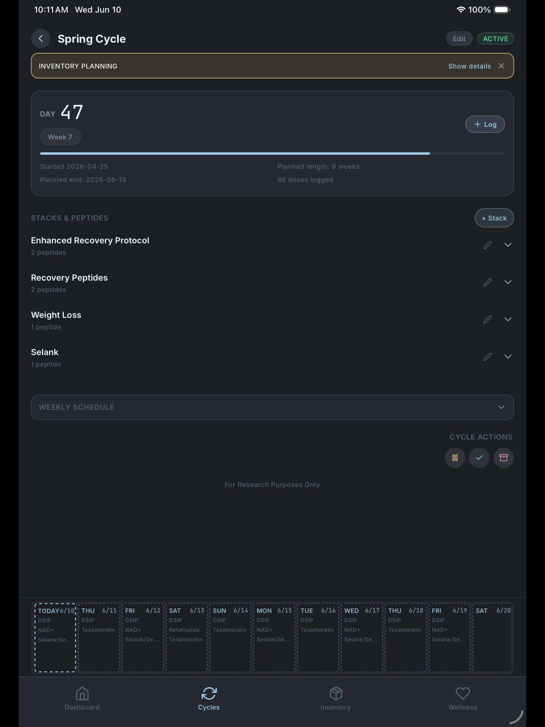The height and width of the screenshot is (727, 545).
Task: Expand the Weekly Schedule section
Action: coord(272,407)
